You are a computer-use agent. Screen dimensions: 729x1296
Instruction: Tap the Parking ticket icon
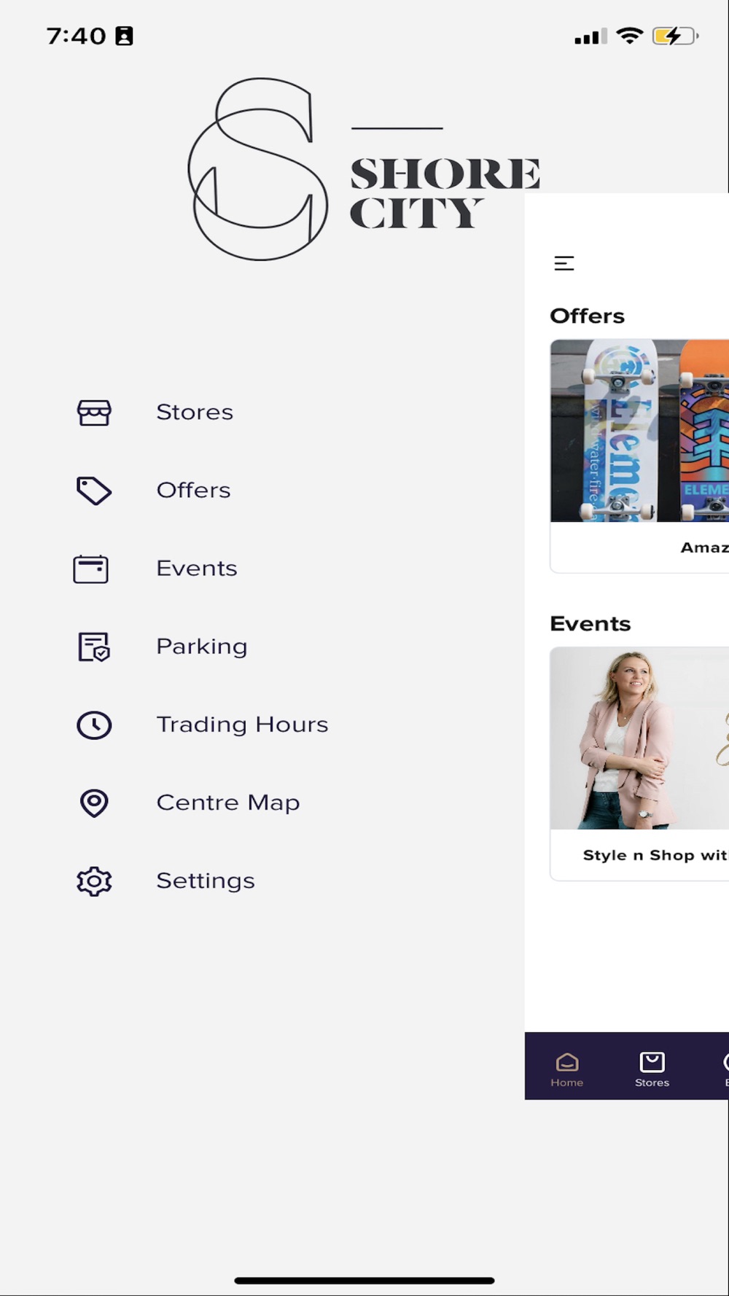[94, 647]
